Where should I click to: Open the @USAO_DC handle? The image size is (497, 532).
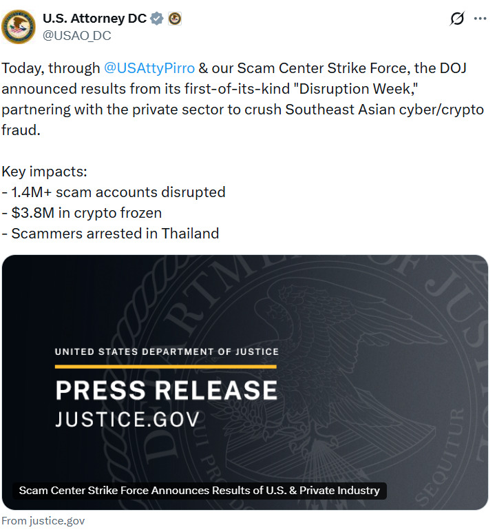77,36
